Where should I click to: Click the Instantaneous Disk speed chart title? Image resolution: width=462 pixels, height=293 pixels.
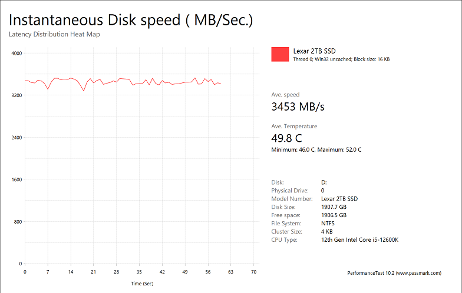pos(131,19)
